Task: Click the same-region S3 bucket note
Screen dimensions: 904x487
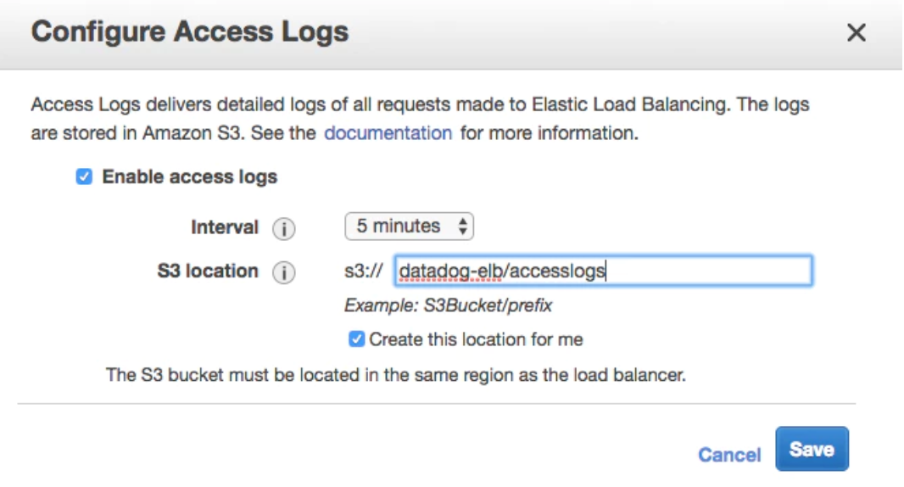Action: 395,374
